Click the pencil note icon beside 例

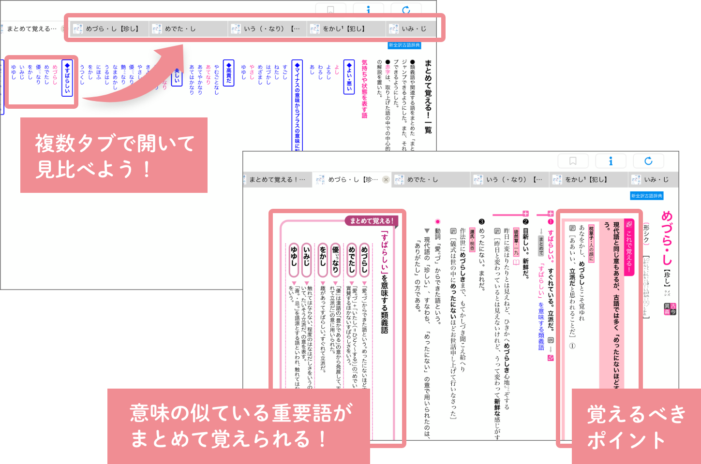[551, 358]
